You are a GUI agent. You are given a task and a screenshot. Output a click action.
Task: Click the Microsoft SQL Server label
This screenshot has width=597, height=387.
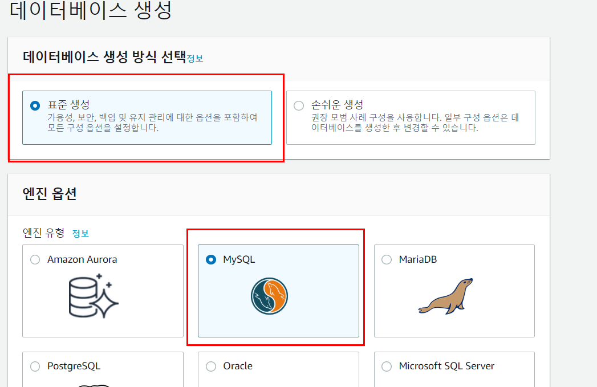pos(446,366)
